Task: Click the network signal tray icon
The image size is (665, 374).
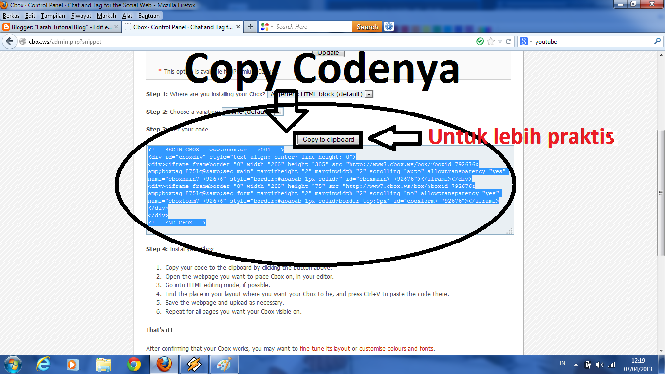Action: pyautogui.click(x=611, y=364)
